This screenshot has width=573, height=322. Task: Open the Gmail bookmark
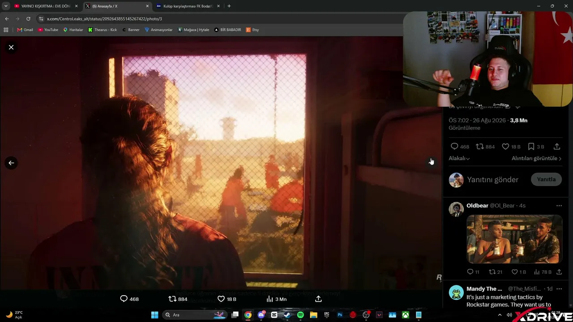tap(25, 30)
